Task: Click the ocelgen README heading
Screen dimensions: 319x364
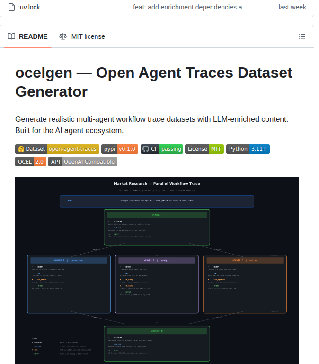Action: click(x=154, y=82)
